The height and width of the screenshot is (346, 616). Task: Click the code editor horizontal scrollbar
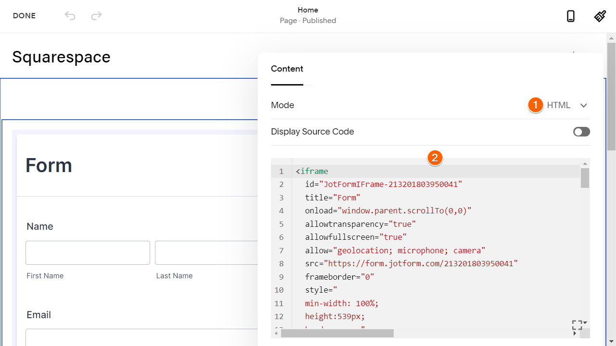(337, 333)
